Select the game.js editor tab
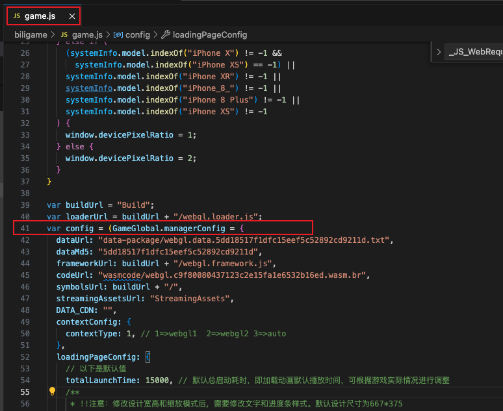Viewport: 503px width, 411px height. [x=44, y=16]
